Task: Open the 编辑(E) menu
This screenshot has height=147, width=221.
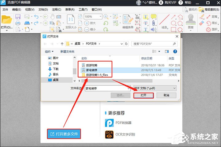Action: [x=17, y=9]
